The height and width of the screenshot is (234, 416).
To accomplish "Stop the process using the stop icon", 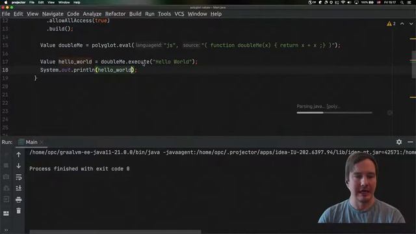I will coord(6,166).
